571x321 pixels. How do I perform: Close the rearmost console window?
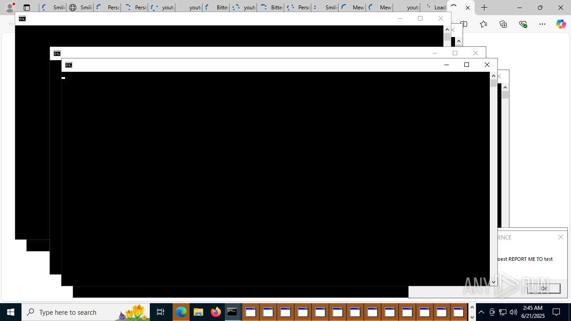tap(441, 18)
